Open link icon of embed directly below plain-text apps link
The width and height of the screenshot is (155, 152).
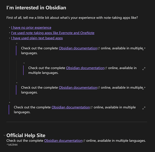[144, 49]
